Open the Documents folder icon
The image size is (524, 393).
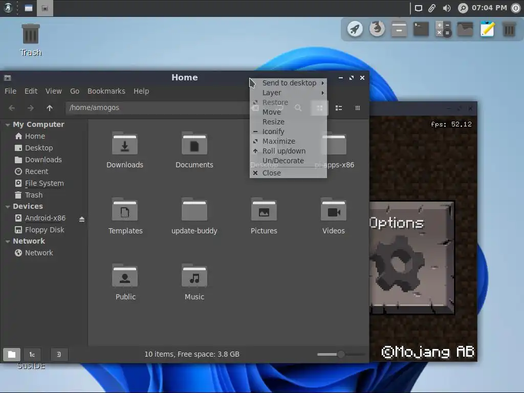coord(194,144)
